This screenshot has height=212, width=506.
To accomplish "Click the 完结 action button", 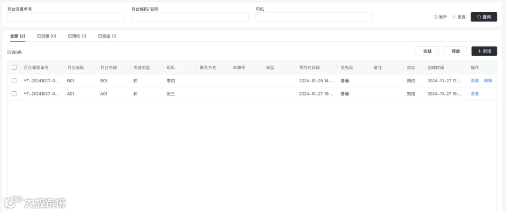I will click(x=427, y=51).
